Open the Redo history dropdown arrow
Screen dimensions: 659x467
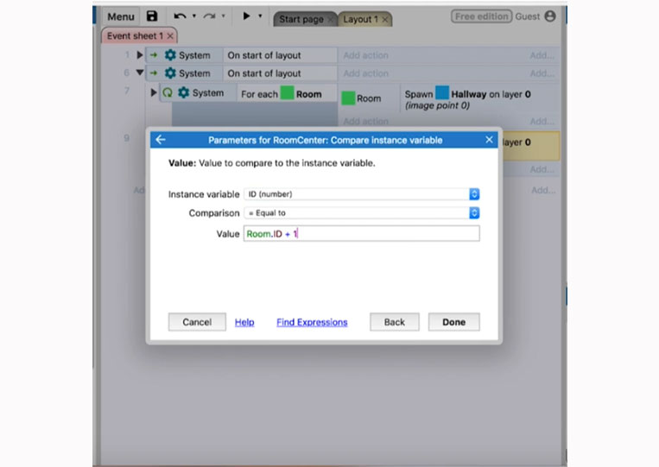(x=224, y=16)
